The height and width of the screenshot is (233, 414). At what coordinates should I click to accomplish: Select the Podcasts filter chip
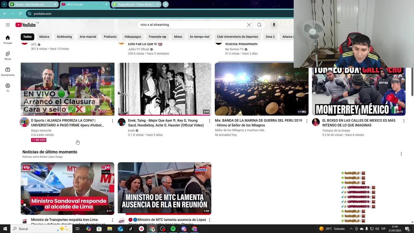pyautogui.click(x=110, y=37)
